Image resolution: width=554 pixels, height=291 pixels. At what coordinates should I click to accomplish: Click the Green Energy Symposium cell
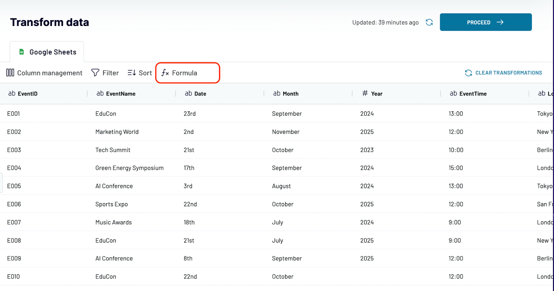pos(129,168)
